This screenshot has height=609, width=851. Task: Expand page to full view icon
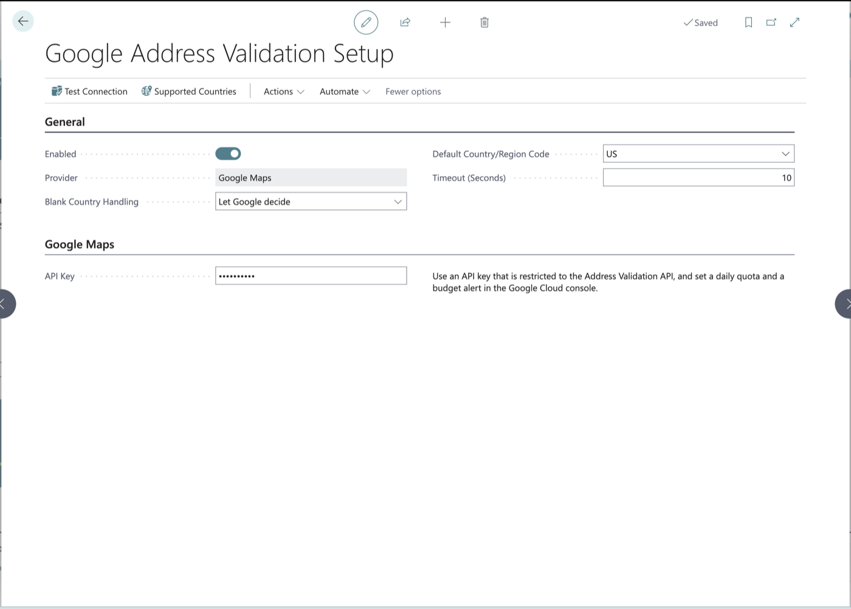[794, 22]
